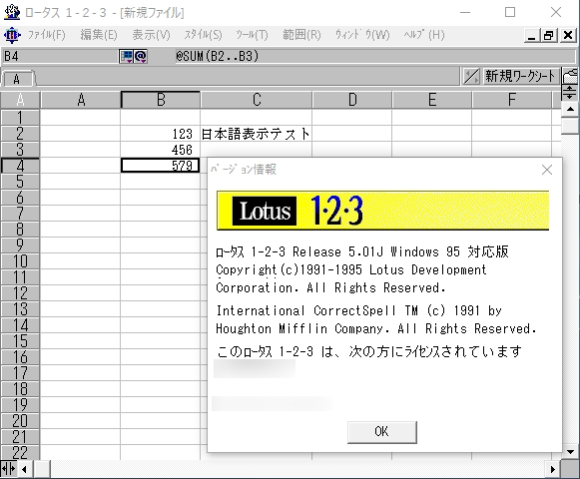This screenshot has width=580, height=479.
Task: Select column E header
Action: (x=432, y=100)
